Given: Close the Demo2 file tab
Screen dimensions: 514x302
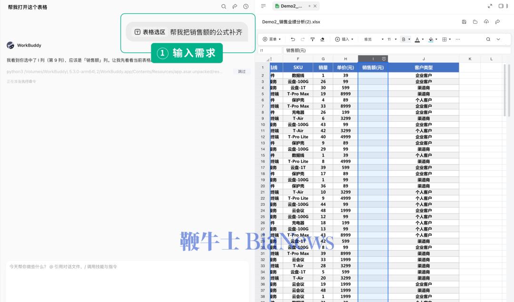Looking at the screenshot, I should pos(315,6).
